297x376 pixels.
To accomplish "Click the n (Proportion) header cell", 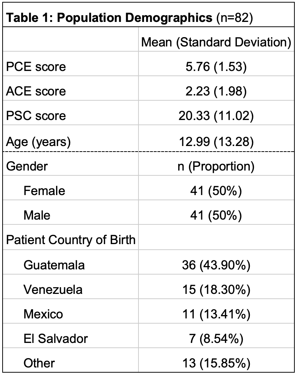I will point(216,166).
